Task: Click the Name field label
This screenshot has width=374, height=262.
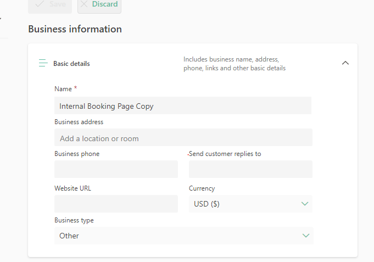Action: (x=63, y=89)
